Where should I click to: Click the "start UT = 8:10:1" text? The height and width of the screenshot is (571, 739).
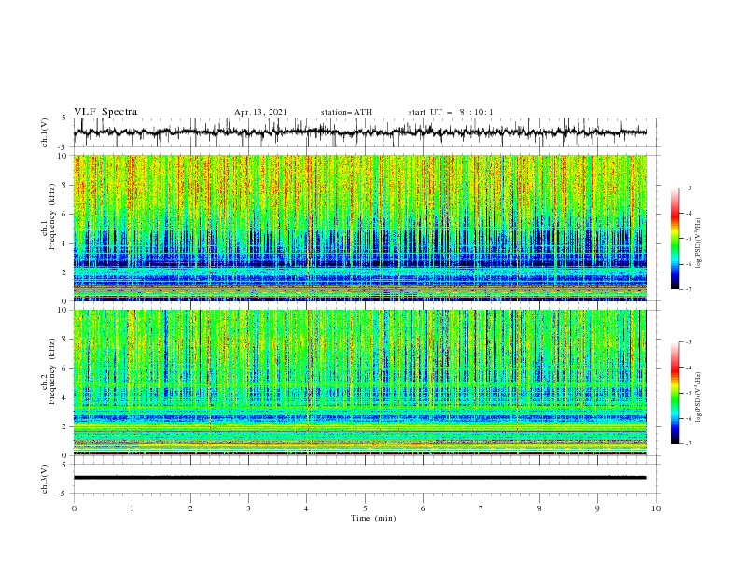coord(451,112)
